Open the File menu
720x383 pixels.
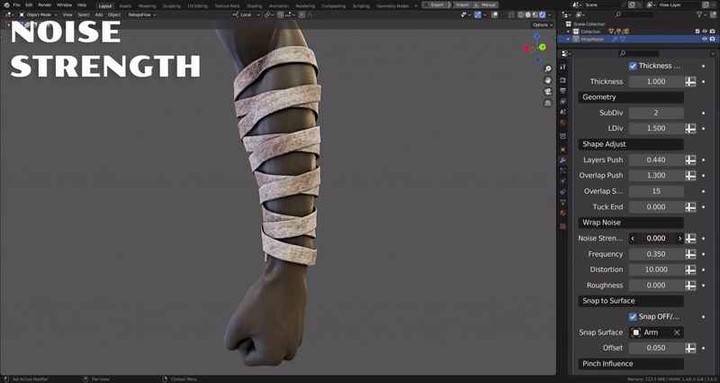point(16,5)
